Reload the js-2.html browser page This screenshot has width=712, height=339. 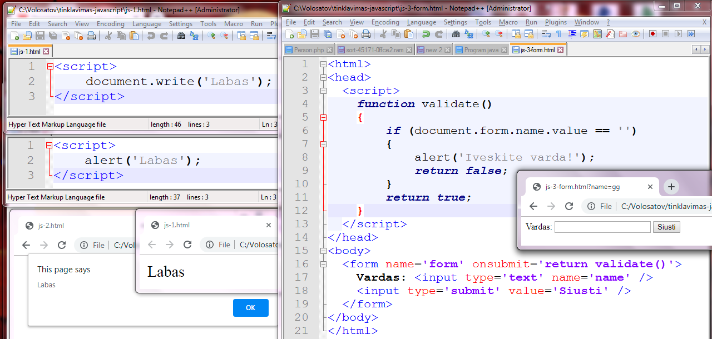pyautogui.click(x=62, y=245)
